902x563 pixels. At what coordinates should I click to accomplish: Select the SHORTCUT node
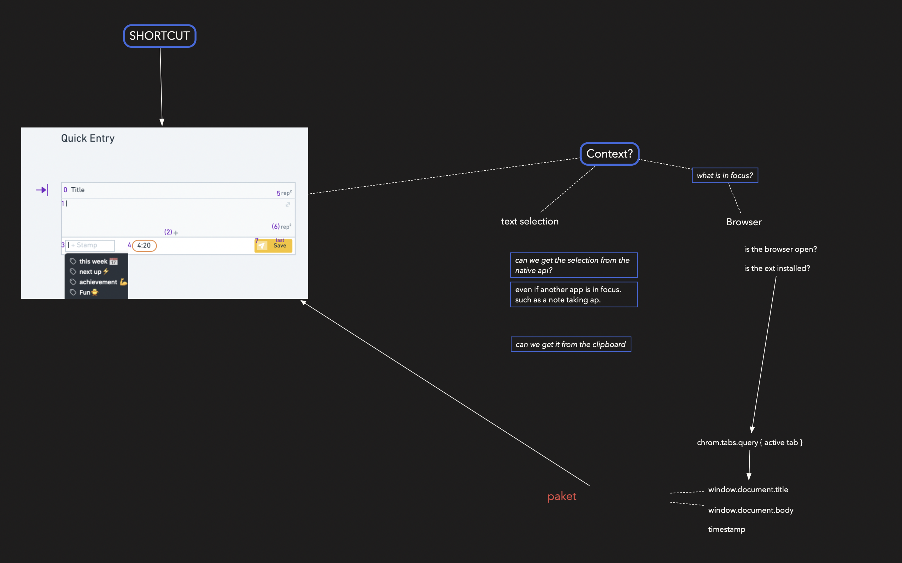tap(159, 36)
